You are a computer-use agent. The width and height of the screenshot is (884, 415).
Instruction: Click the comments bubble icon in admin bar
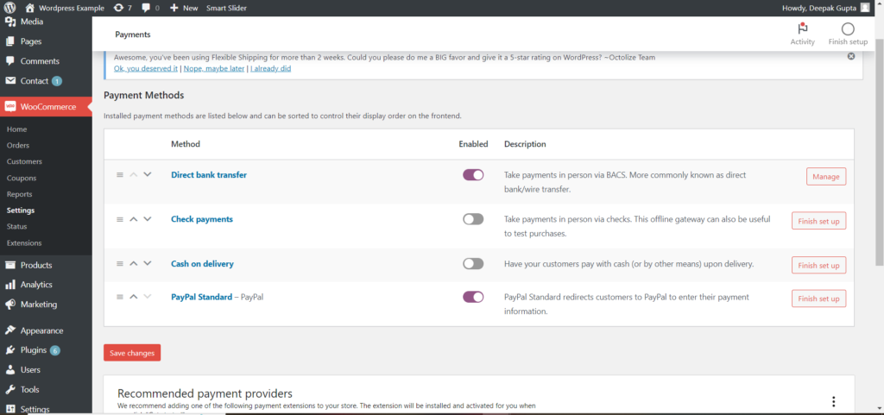(146, 8)
